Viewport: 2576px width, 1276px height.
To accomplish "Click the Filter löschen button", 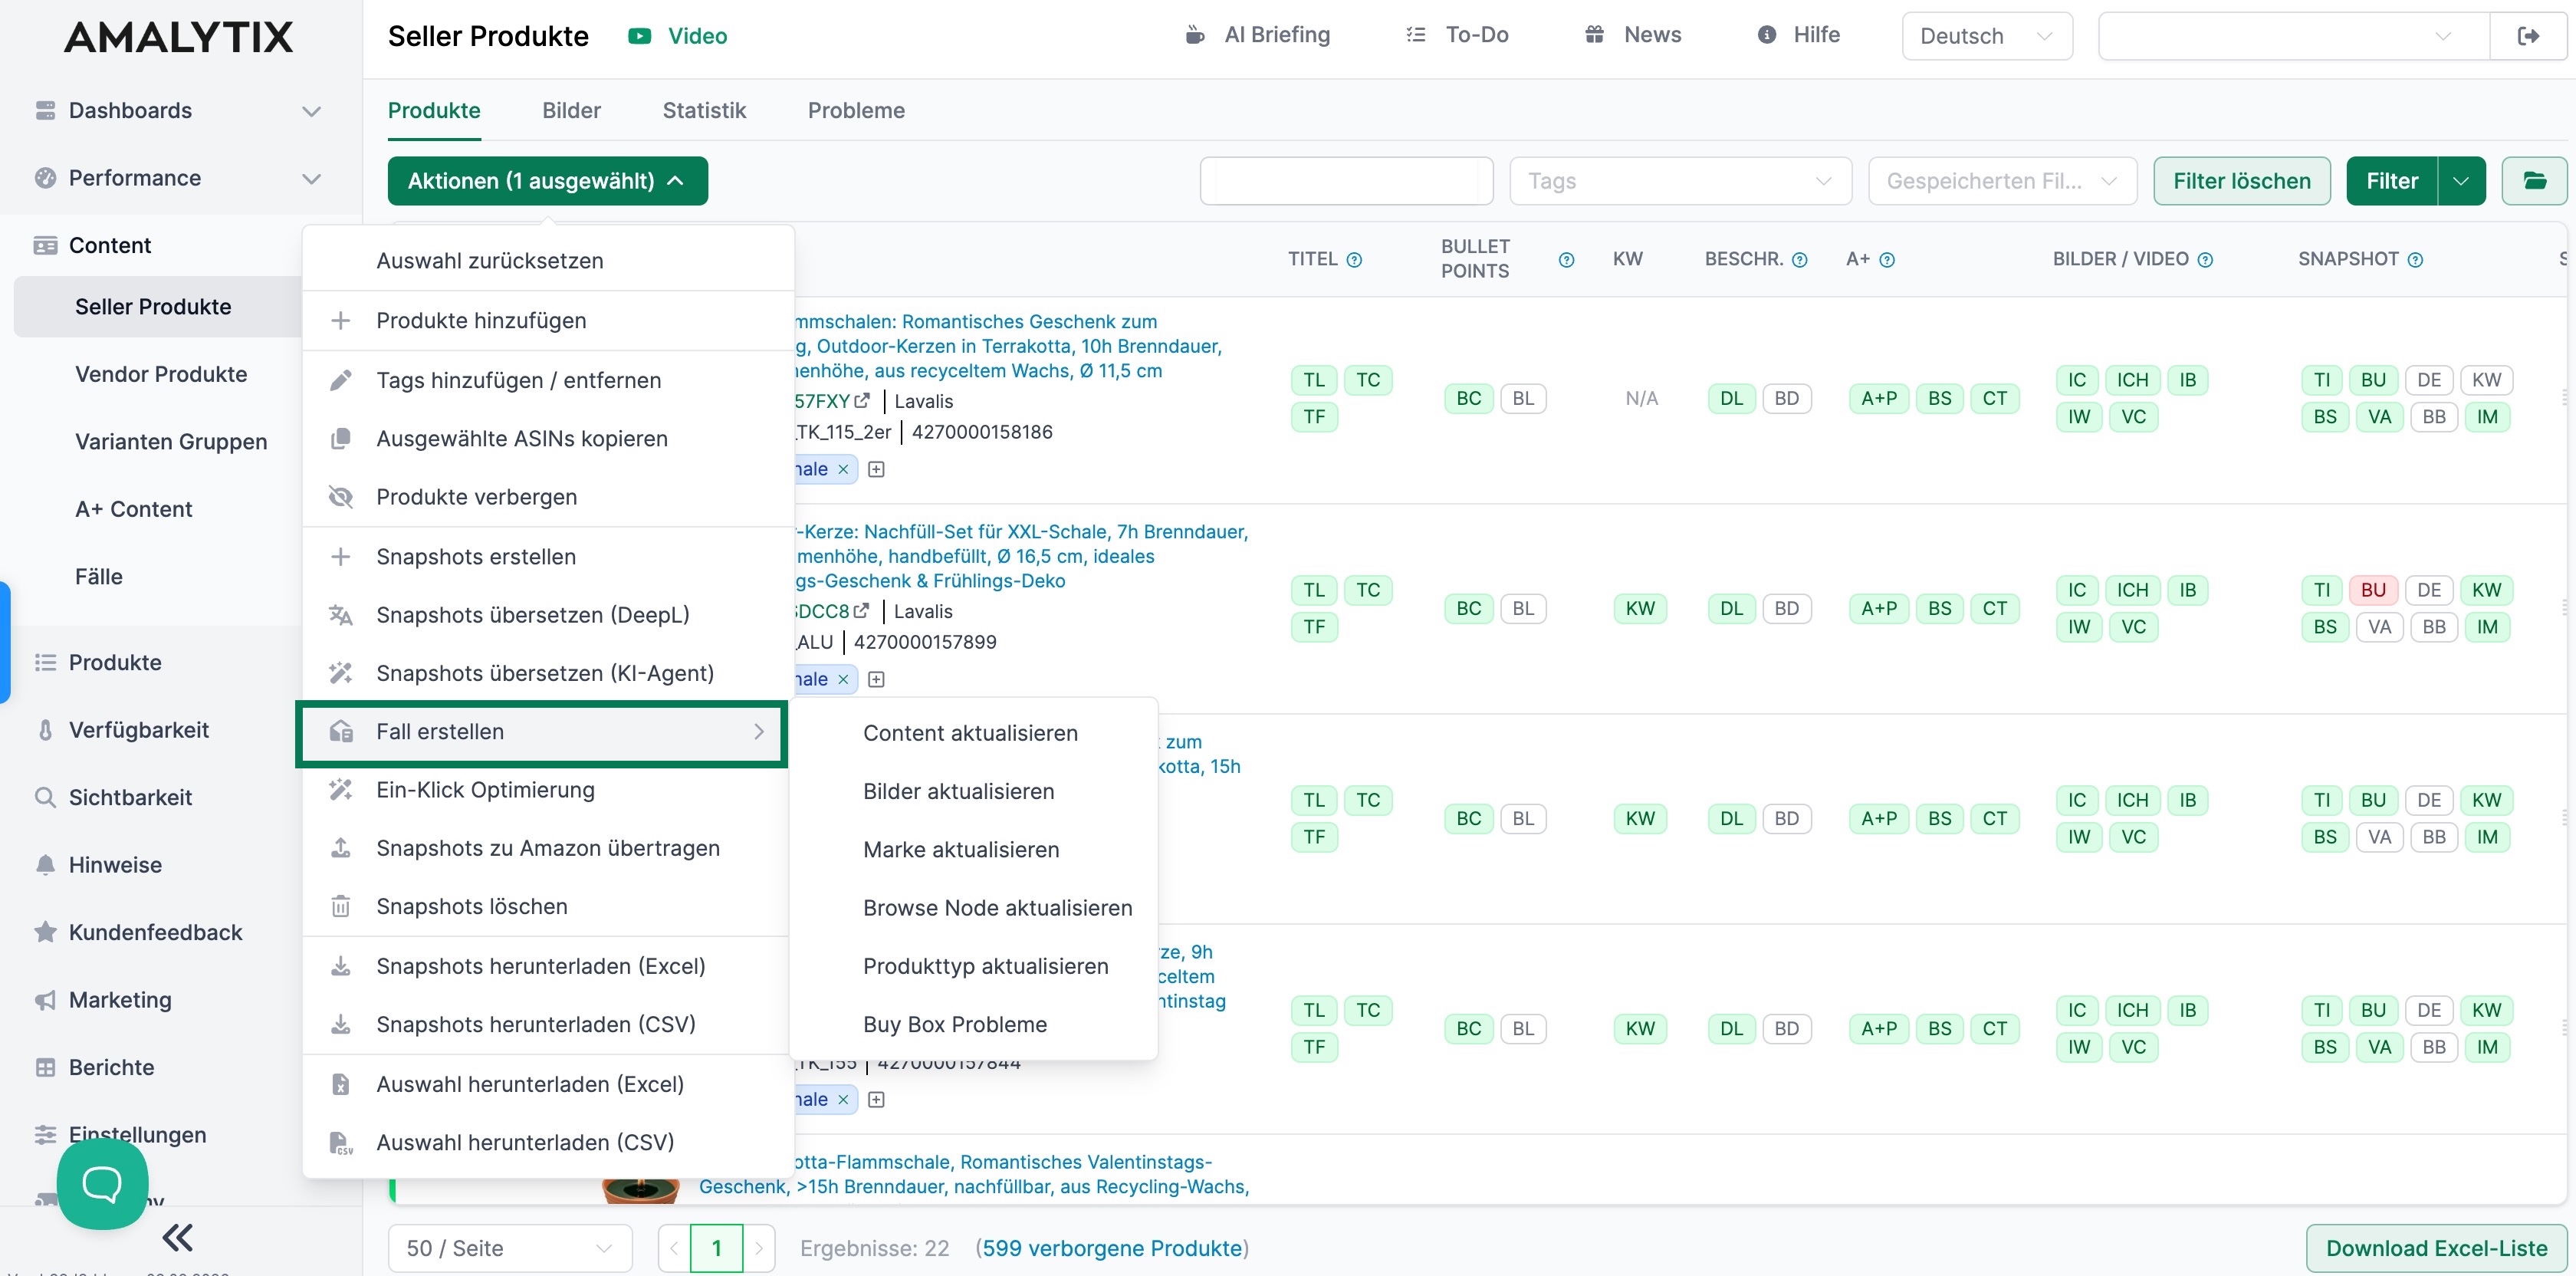I will [2240, 181].
